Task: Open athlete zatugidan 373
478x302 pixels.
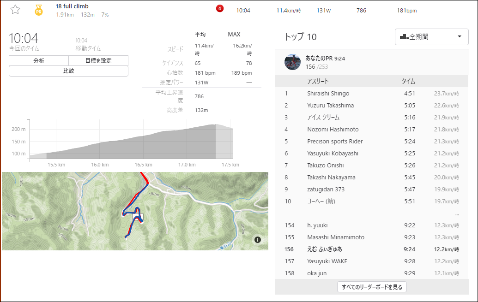Action: pos(326,189)
